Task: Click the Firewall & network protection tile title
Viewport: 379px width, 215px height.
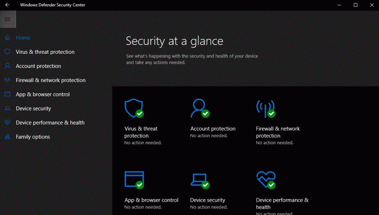Action: (x=278, y=132)
